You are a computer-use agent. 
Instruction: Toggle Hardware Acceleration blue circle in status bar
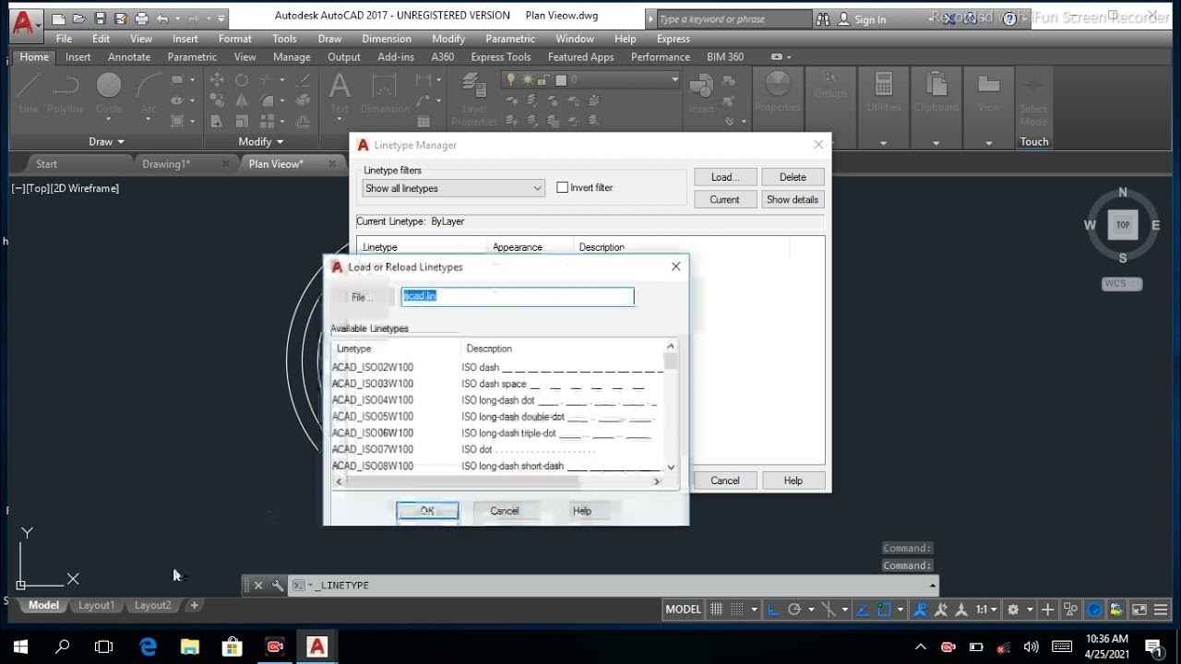click(1094, 610)
